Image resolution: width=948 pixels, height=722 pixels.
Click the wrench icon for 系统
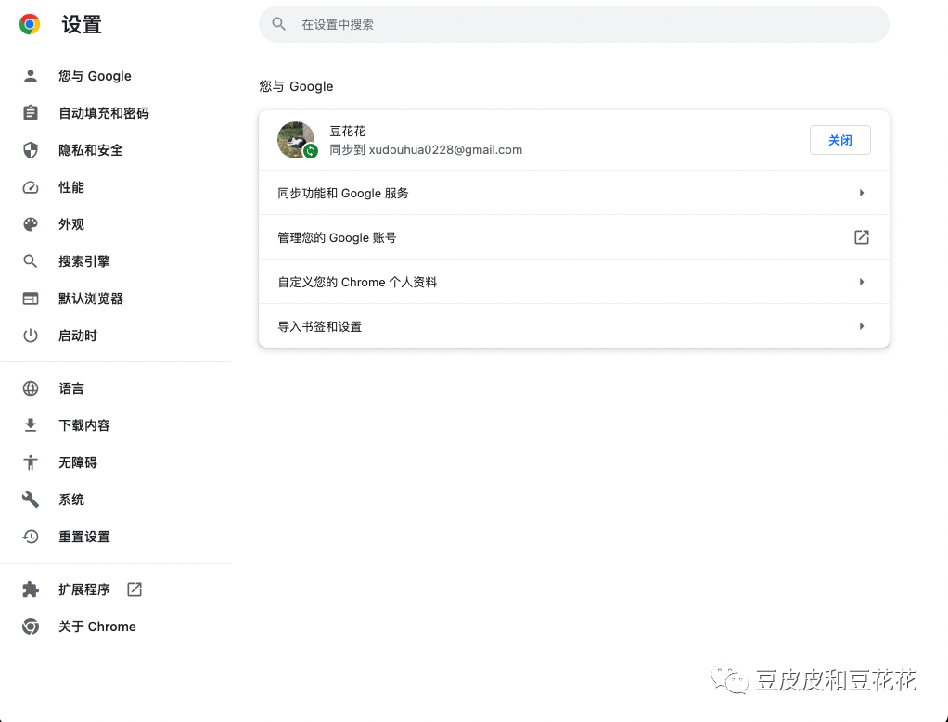(x=31, y=500)
